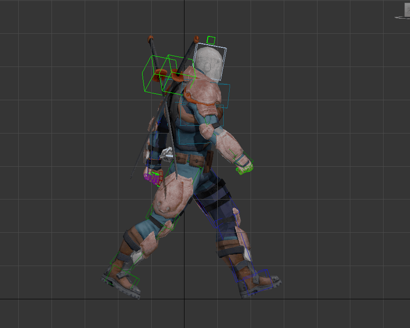Select the green finger bones on forward hand
The height and width of the screenshot is (328, 410).
pos(245,170)
